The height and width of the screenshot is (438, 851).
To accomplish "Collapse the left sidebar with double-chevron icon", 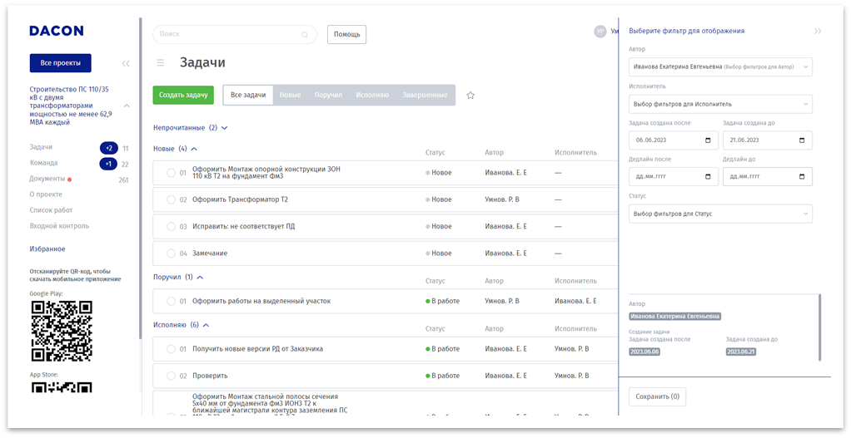I will 126,63.
